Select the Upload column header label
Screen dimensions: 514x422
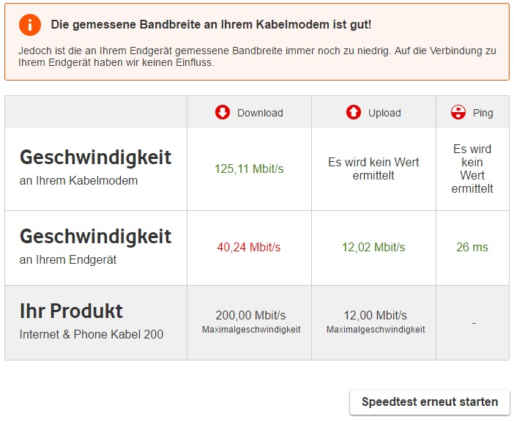click(x=384, y=113)
